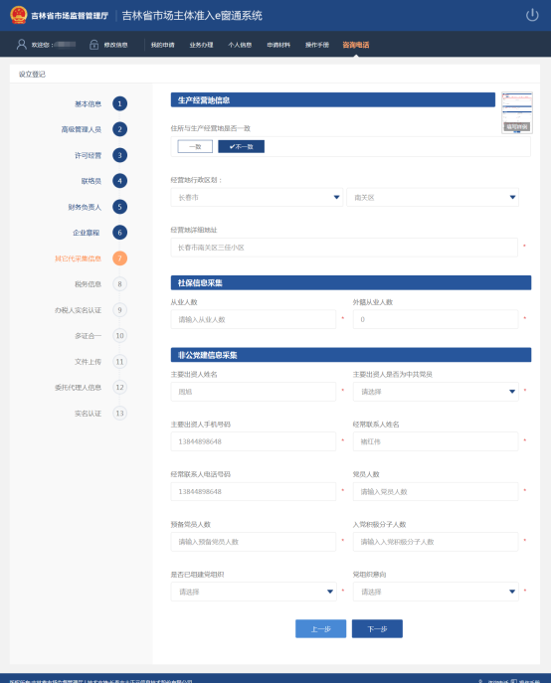
Task: Click the 下一步 button
Action: pos(377,629)
